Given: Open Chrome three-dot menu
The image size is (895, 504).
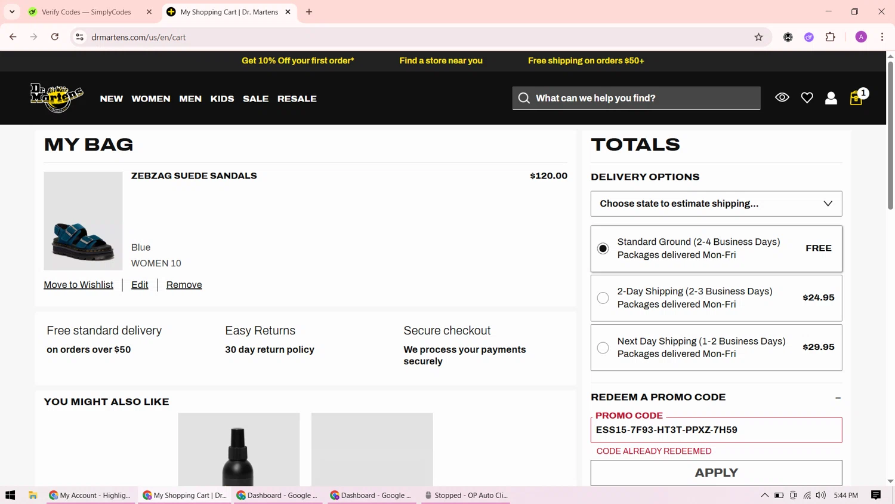Looking at the screenshot, I should point(882,37).
